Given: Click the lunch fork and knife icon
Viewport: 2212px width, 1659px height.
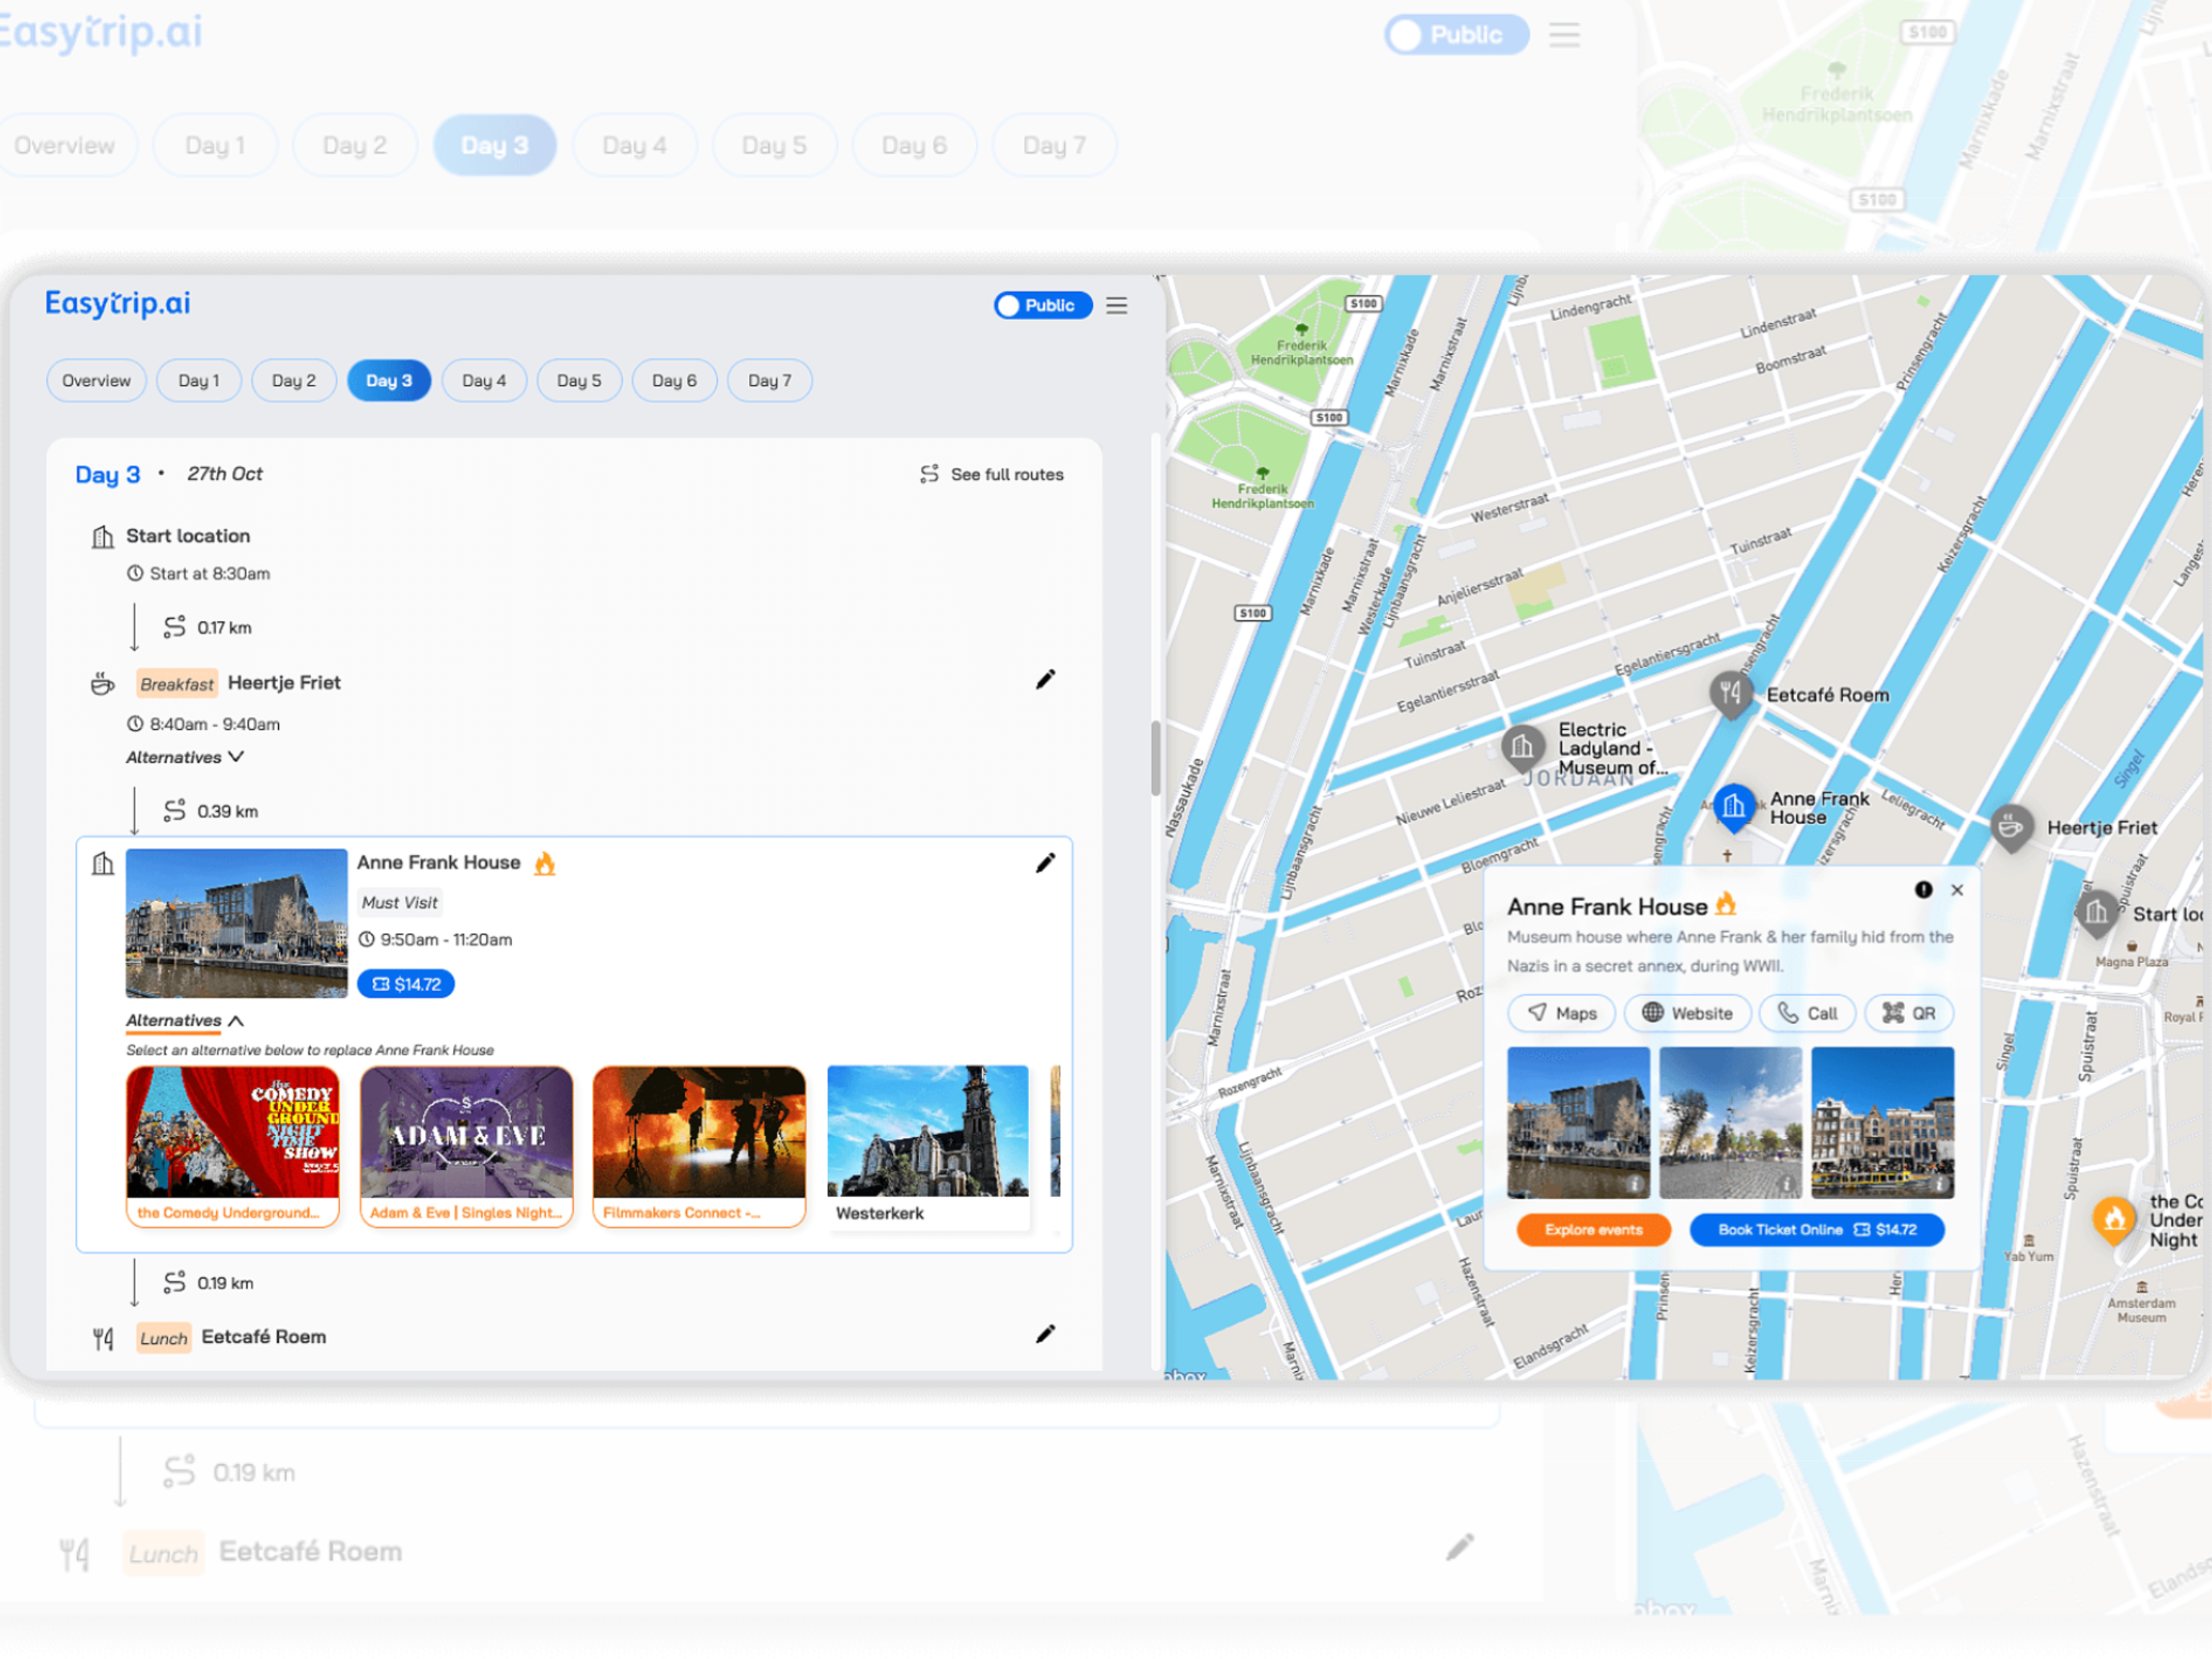Looking at the screenshot, I should [x=103, y=1339].
